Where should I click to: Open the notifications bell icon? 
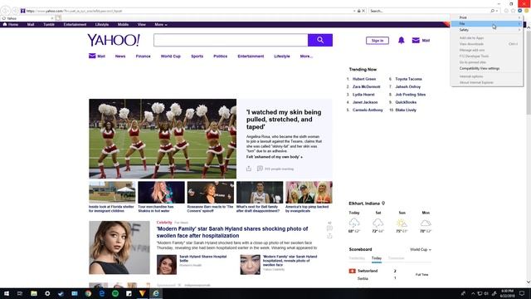tap(402, 41)
